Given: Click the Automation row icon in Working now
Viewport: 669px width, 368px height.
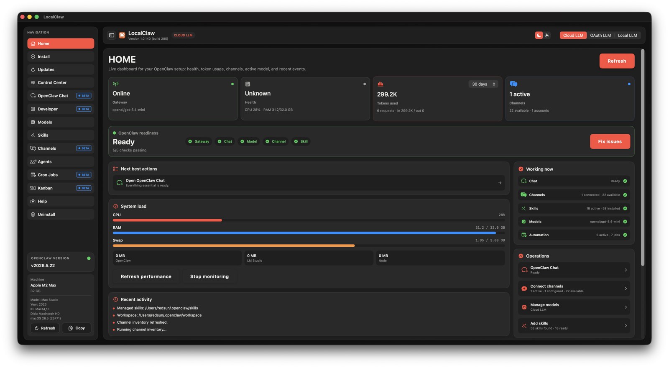Looking at the screenshot, I should (523, 235).
